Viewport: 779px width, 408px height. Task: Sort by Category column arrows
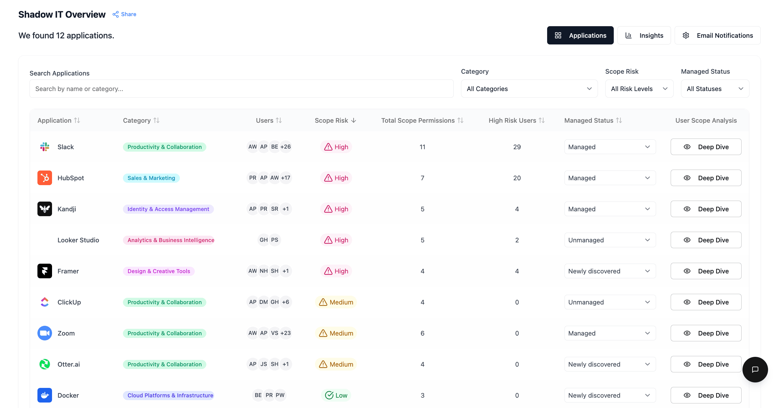click(x=156, y=121)
